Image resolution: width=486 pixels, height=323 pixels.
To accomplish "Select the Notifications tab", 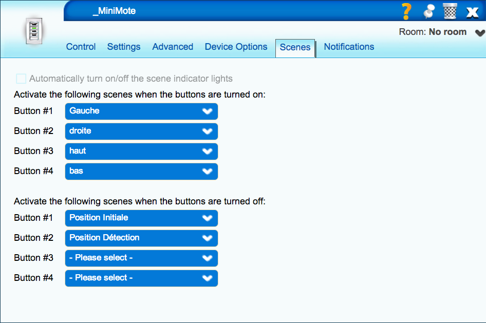I will coord(349,47).
